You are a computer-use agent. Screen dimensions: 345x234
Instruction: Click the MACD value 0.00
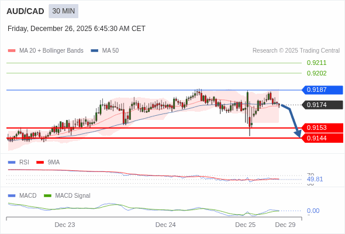tap(313, 211)
